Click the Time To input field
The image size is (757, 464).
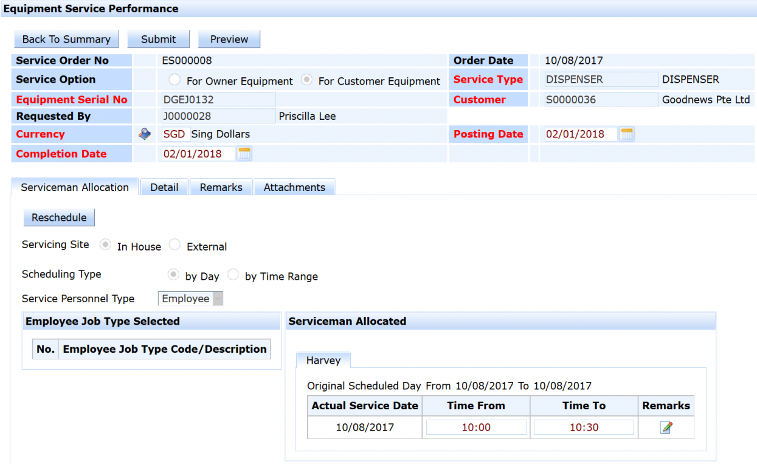[x=584, y=428]
